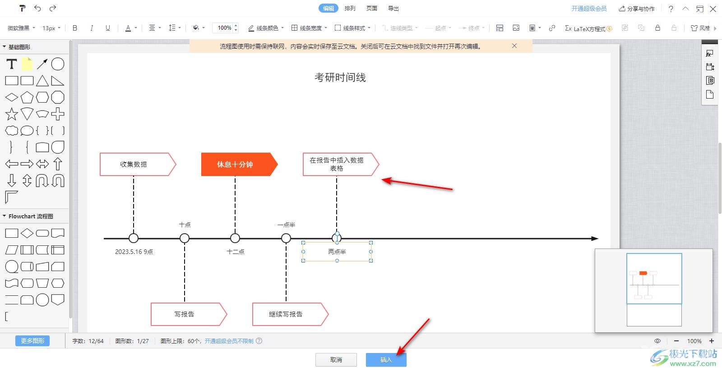Switch to the 导出 tab
The height and width of the screenshot is (371, 722).
coord(393,8)
